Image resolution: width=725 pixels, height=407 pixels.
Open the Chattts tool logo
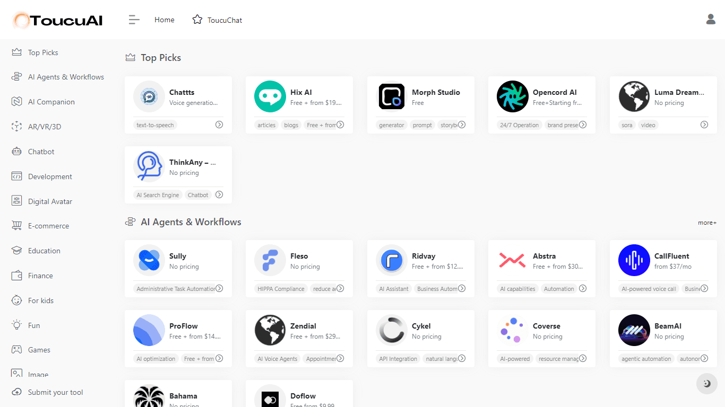[149, 96]
